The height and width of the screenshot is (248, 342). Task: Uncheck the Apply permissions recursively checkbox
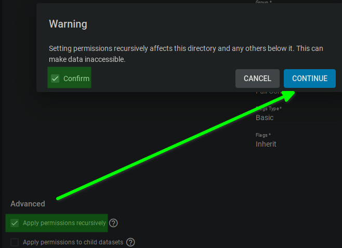15,223
